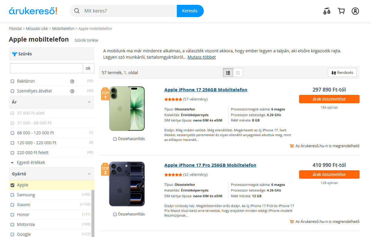Click árak összehasonlítása for iPhone 17
This screenshot has height=237, width=371.
pyautogui.click(x=329, y=99)
